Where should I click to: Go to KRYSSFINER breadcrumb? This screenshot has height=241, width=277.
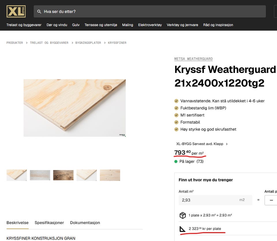tap(117, 43)
